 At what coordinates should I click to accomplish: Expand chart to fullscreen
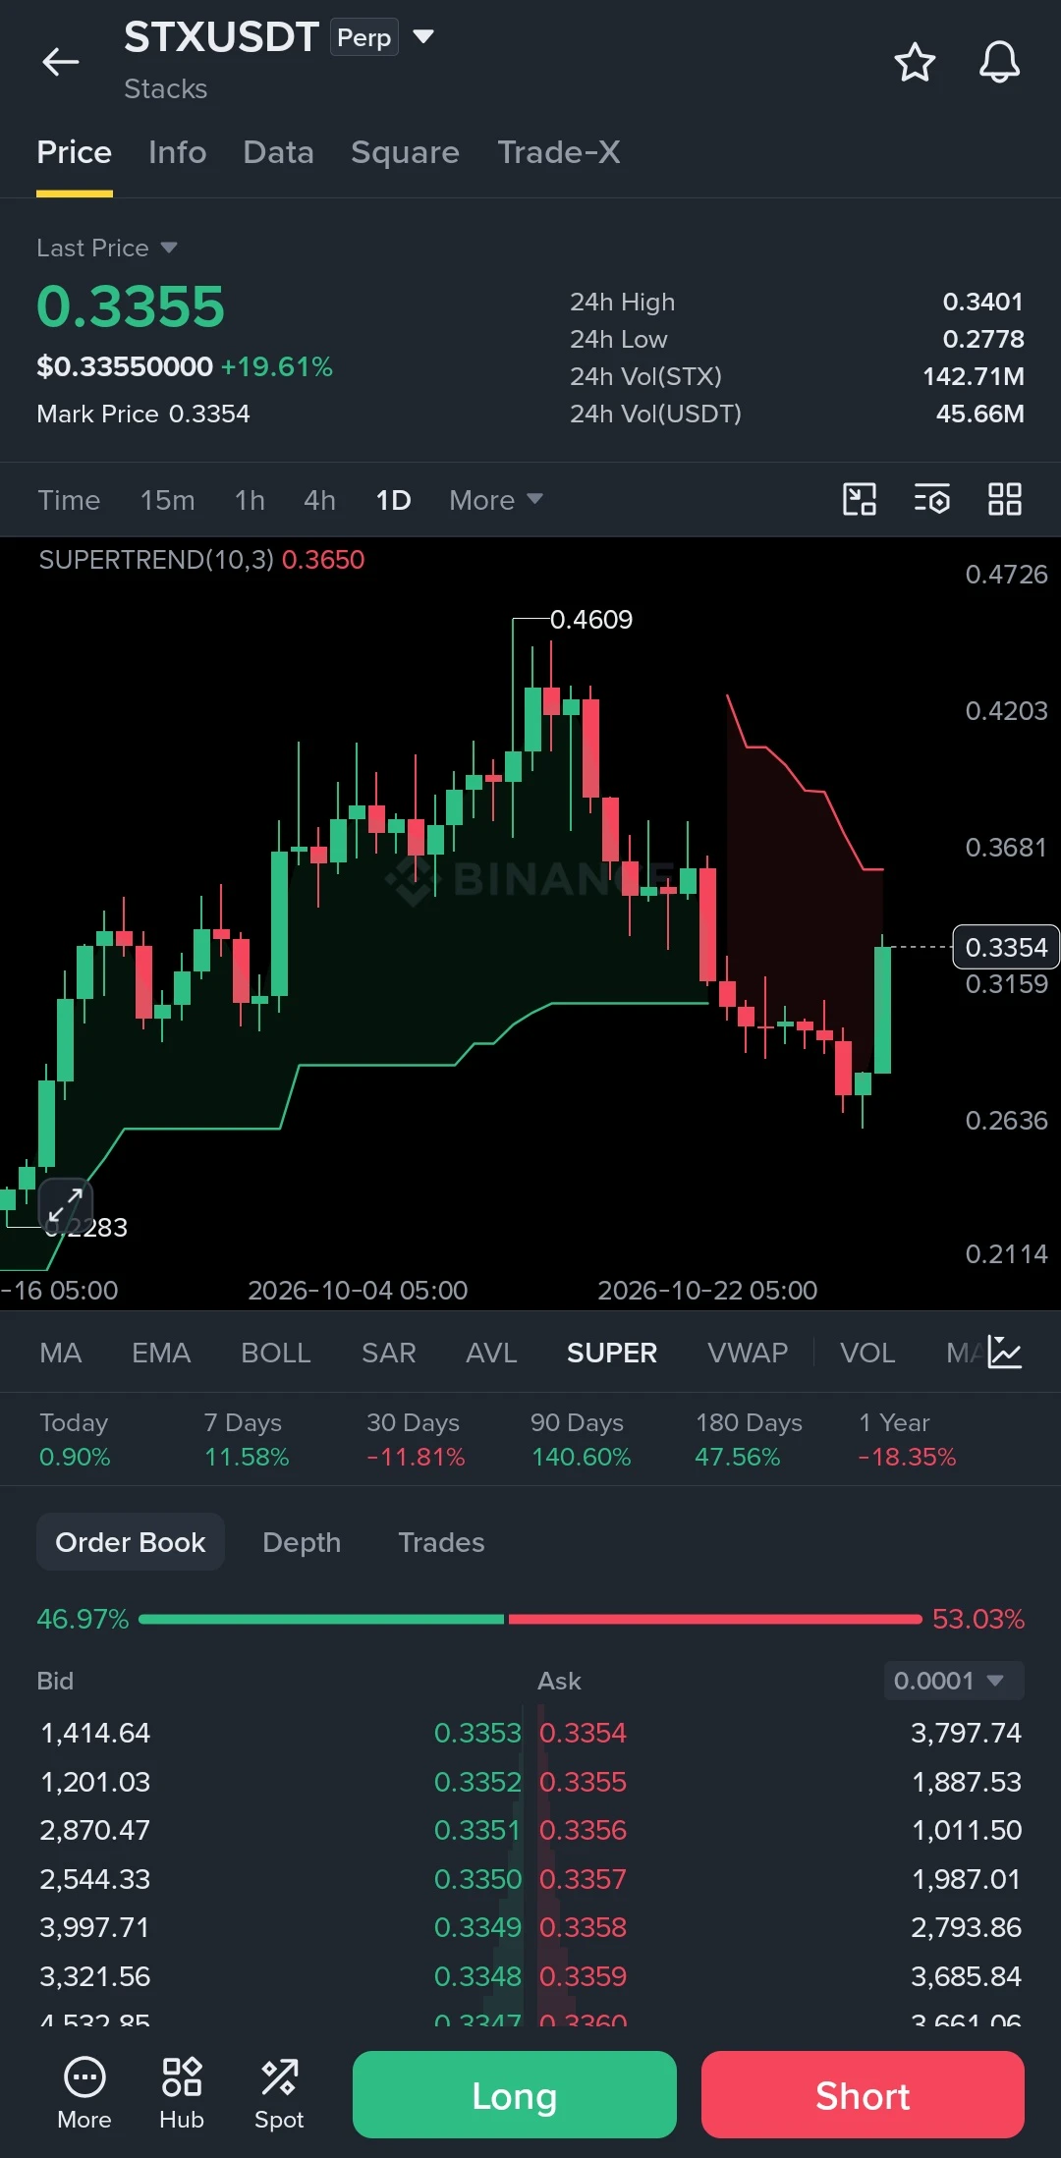66,1204
